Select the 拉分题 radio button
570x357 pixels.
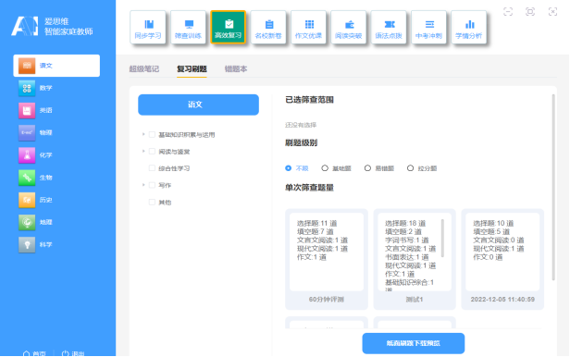(411, 168)
